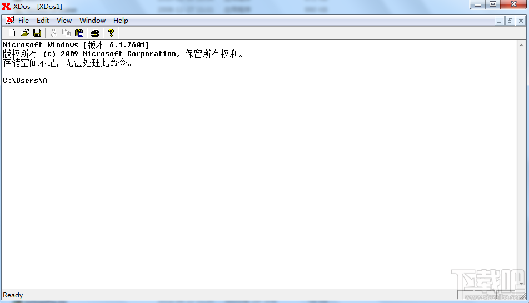Print using the printer icon
The width and height of the screenshot is (529, 303).
pos(95,33)
